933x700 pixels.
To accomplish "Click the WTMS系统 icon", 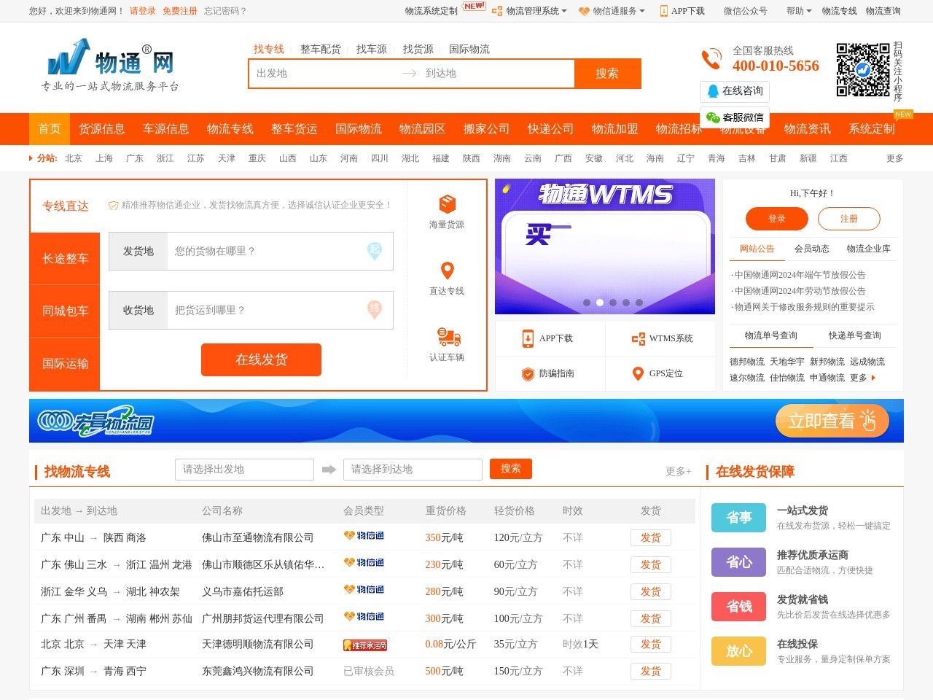I will (638, 338).
